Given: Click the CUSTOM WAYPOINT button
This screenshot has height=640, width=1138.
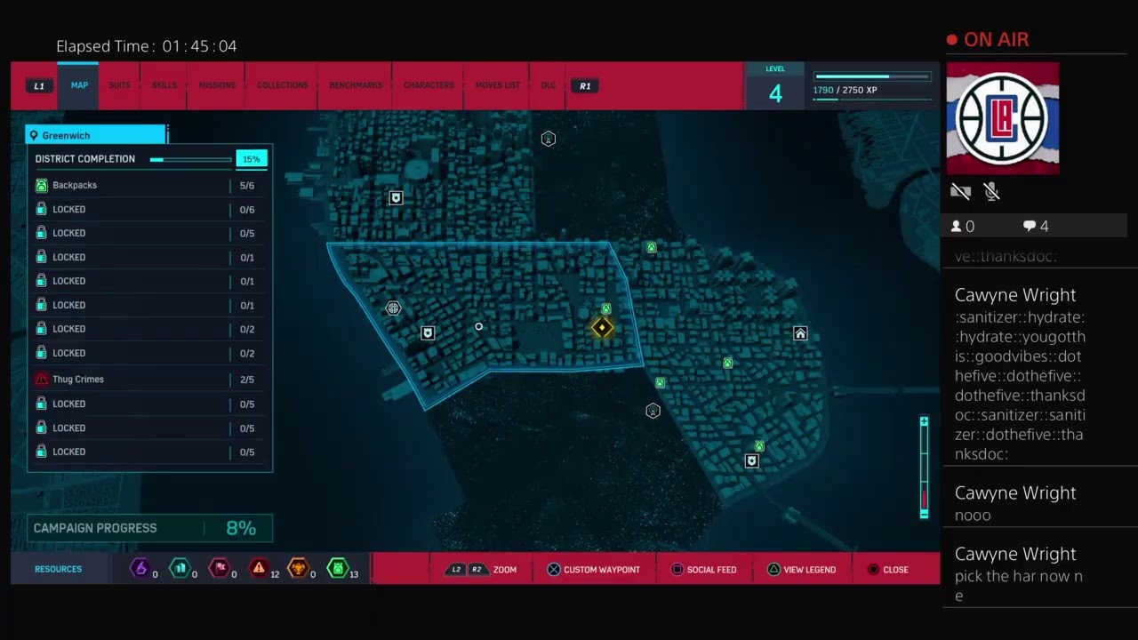Looking at the screenshot, I should click(x=593, y=570).
